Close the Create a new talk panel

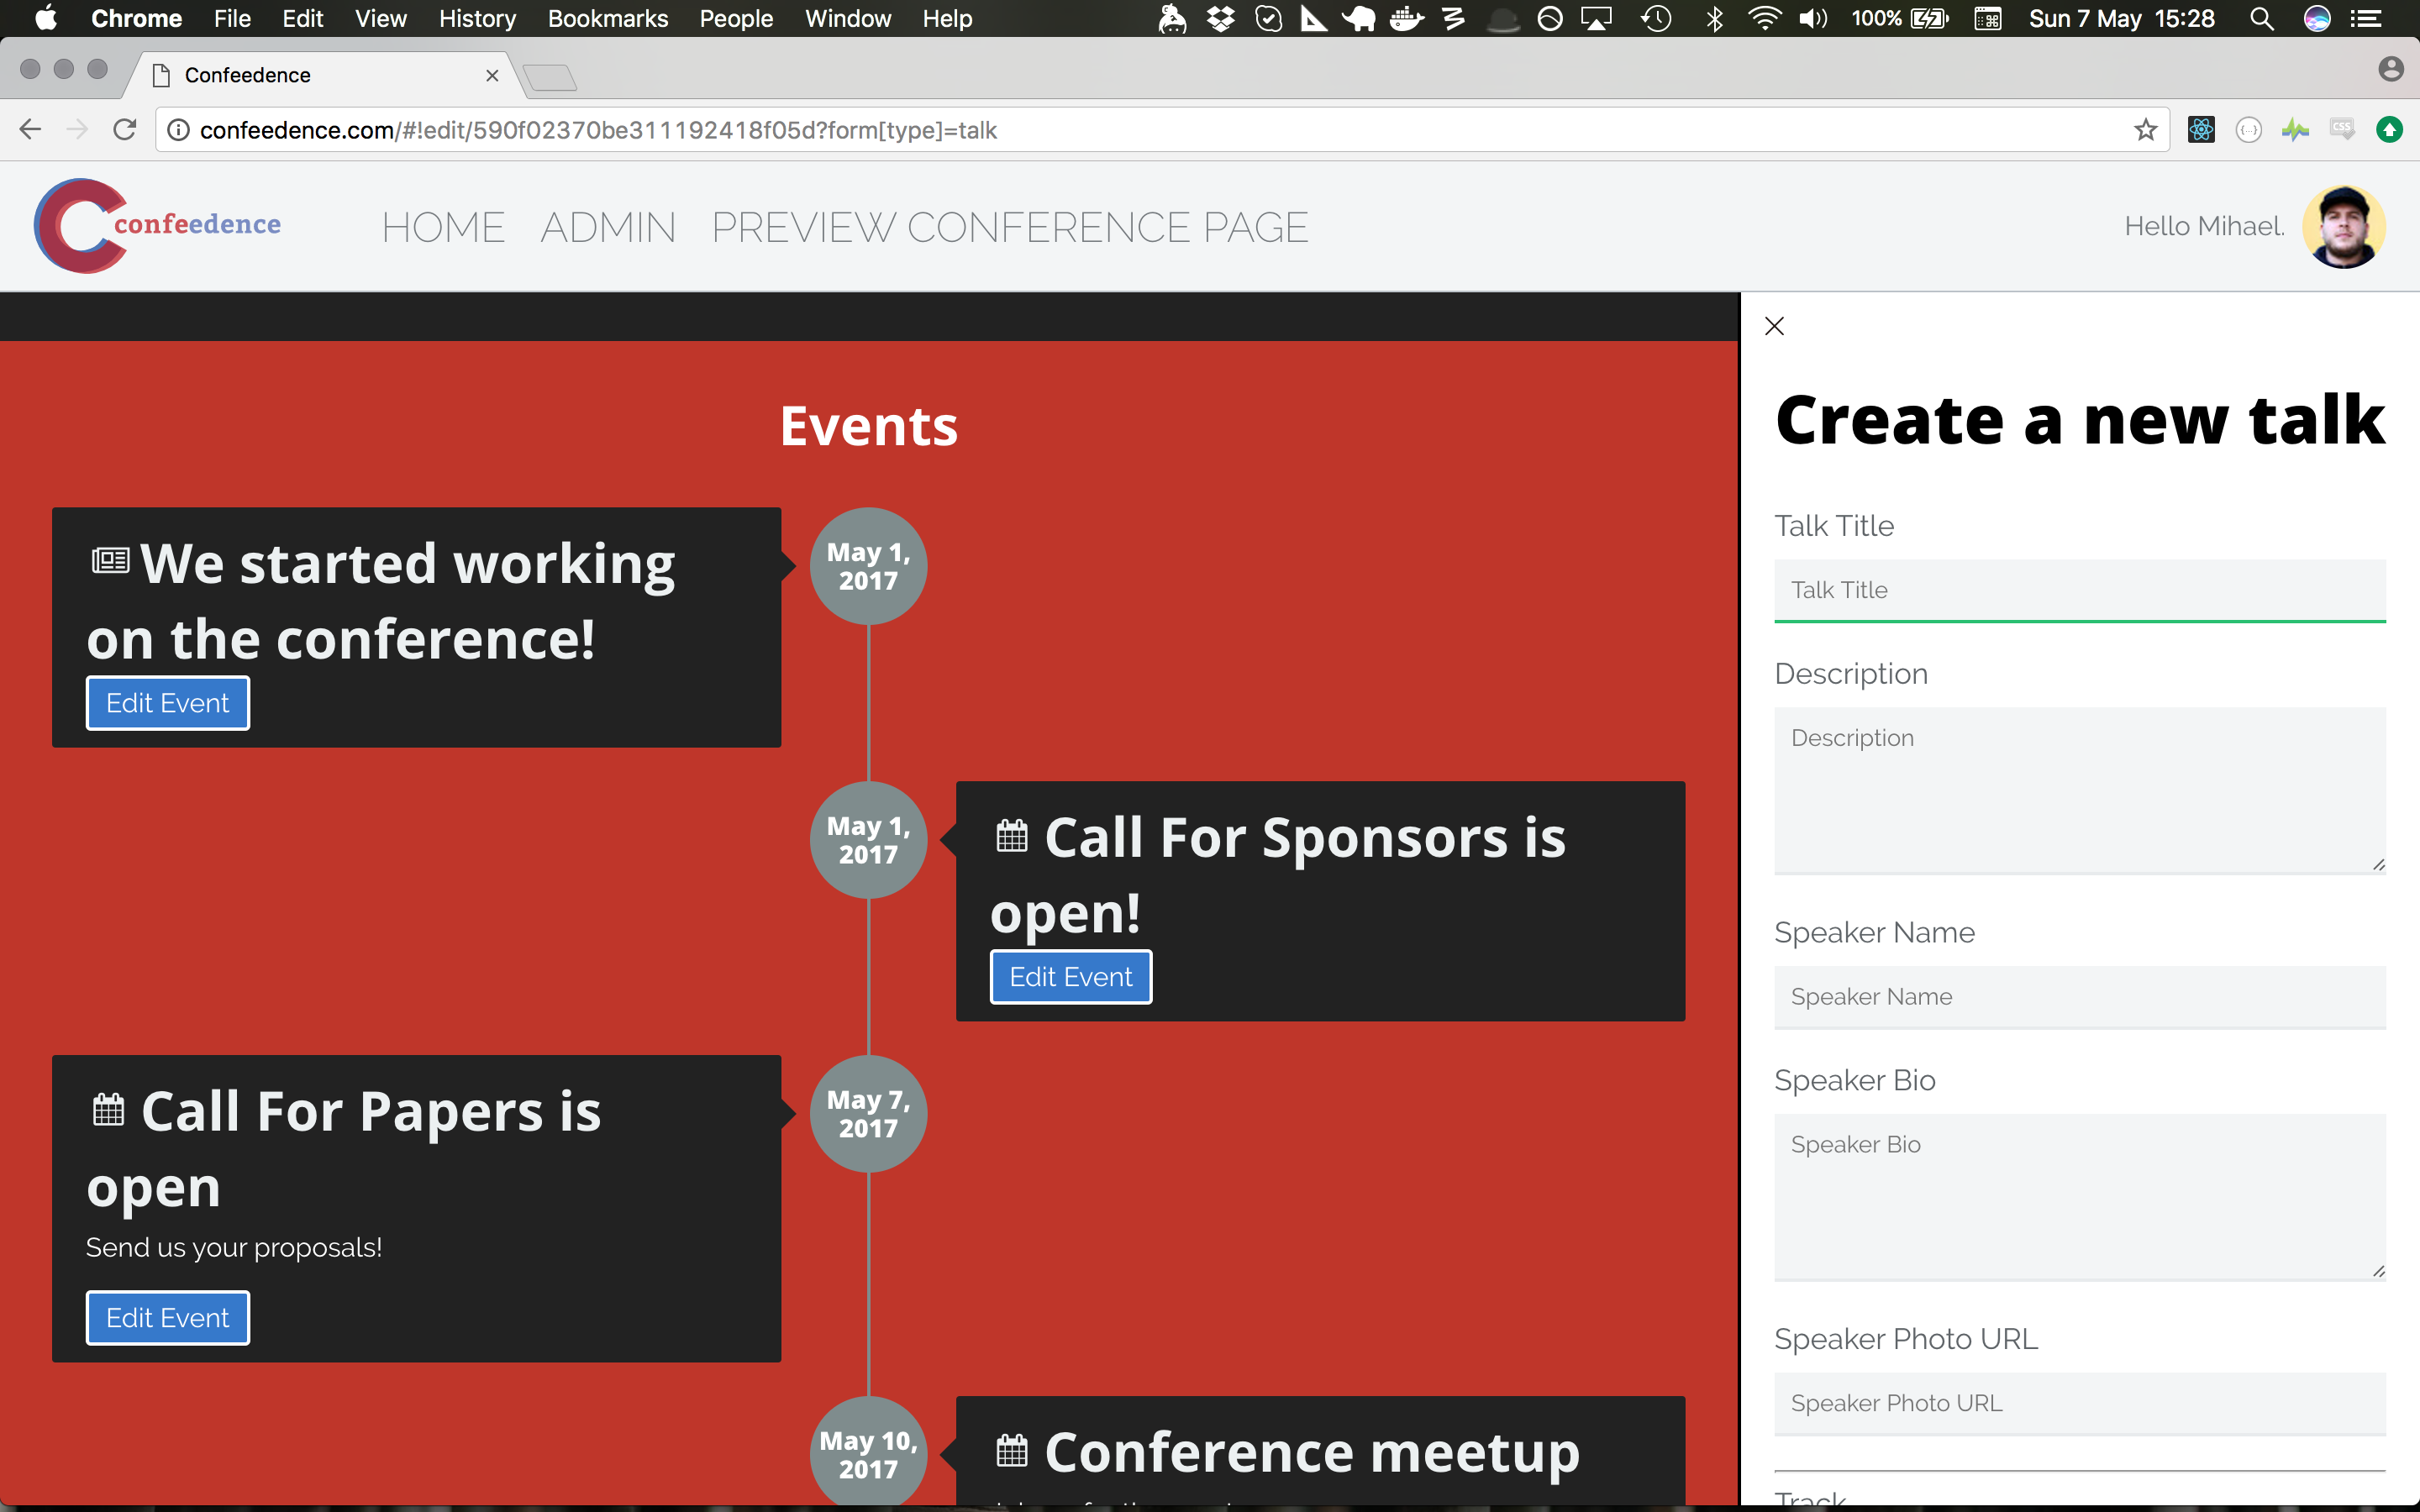[x=1774, y=326]
